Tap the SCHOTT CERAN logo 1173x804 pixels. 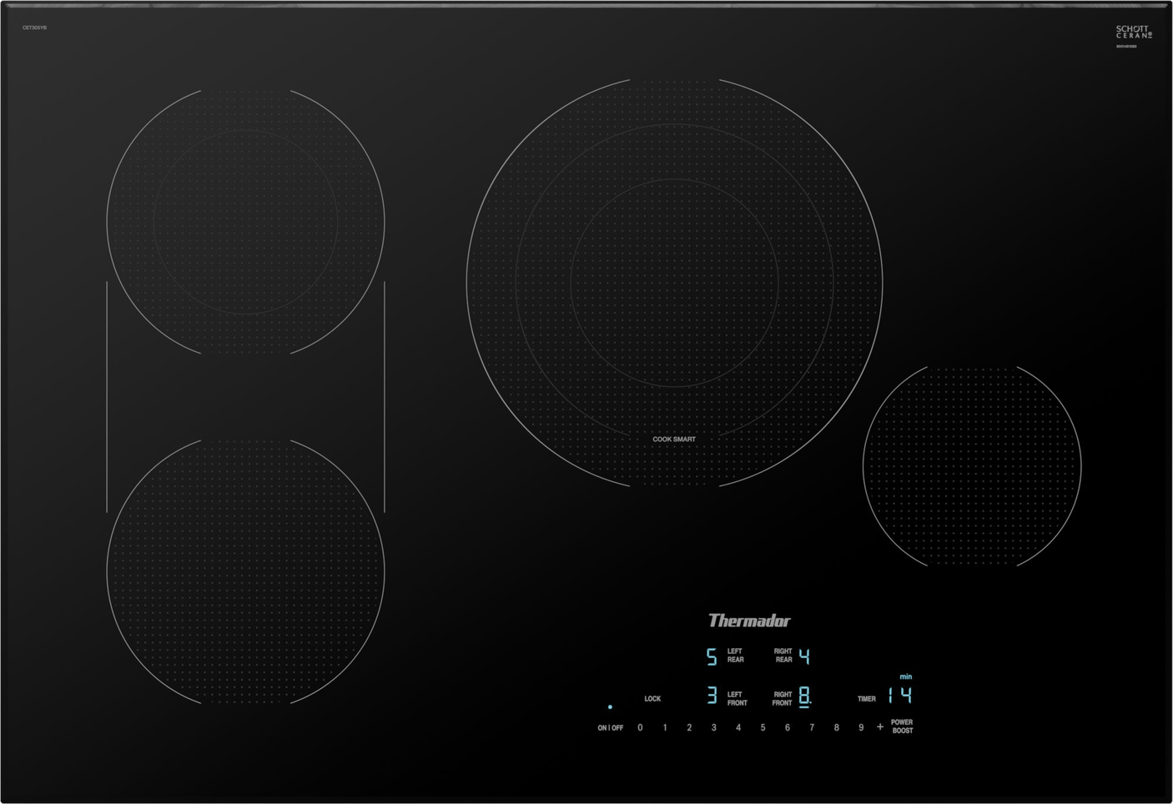(x=1134, y=33)
